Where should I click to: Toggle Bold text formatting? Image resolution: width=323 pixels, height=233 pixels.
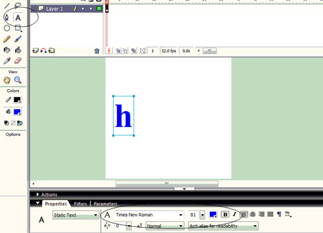[x=225, y=215]
